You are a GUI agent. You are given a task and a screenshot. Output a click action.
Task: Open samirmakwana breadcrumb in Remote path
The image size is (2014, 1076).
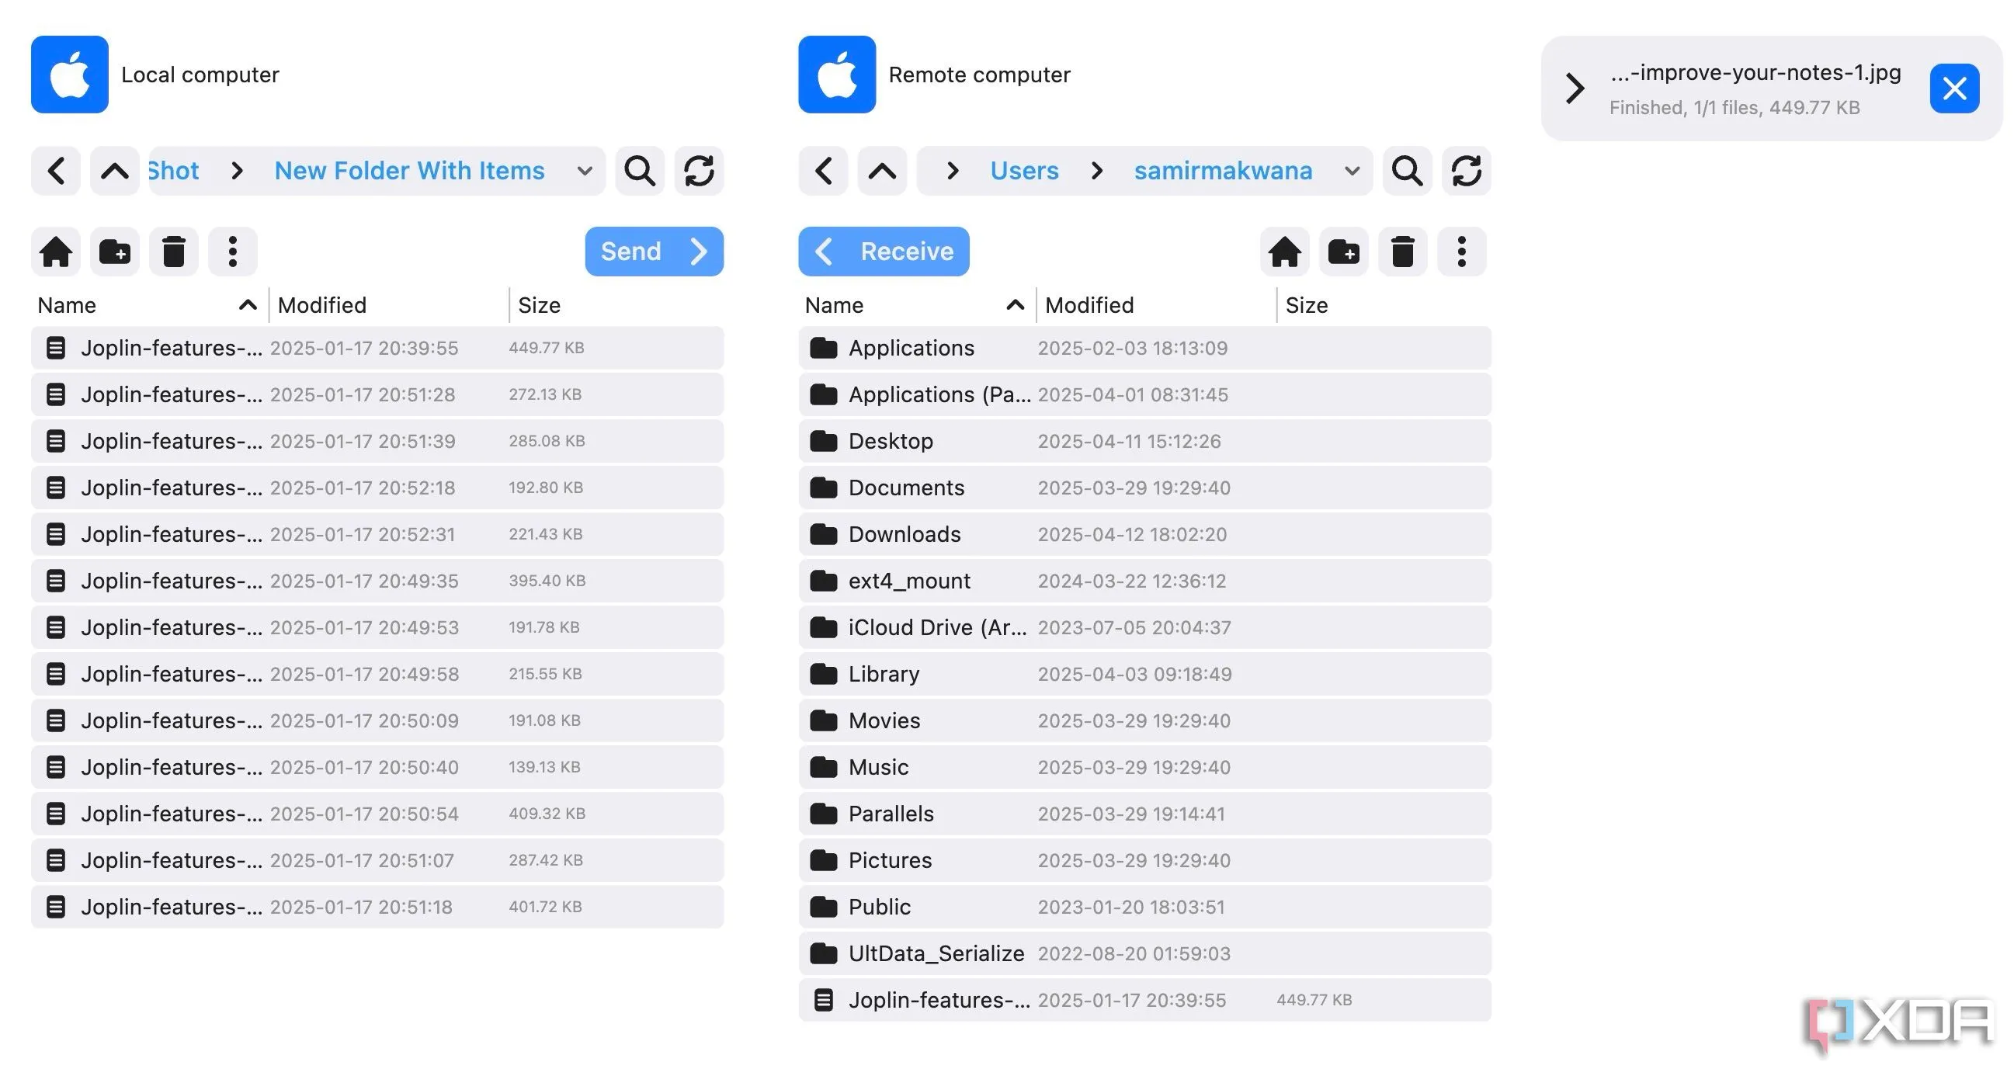tap(1223, 171)
